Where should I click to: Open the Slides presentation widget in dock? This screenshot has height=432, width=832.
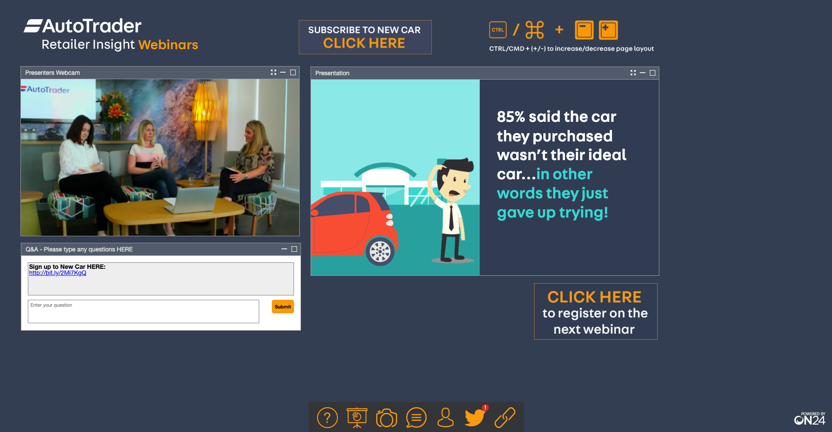coord(357,418)
